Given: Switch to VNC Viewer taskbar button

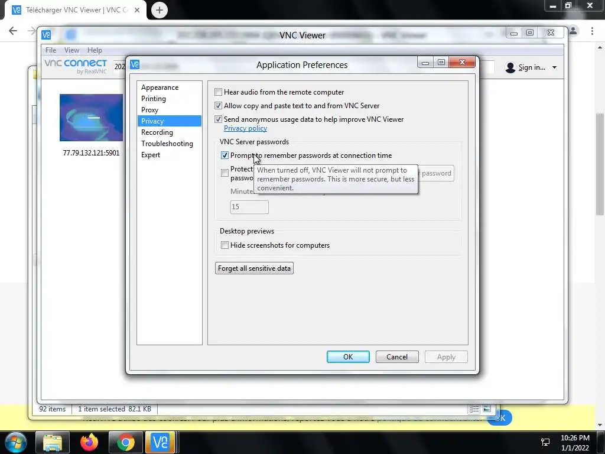Looking at the screenshot, I should 160,442.
